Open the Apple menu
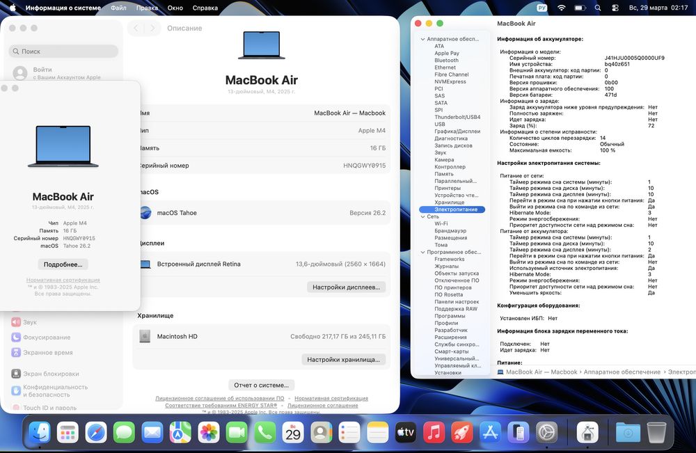 13,8
